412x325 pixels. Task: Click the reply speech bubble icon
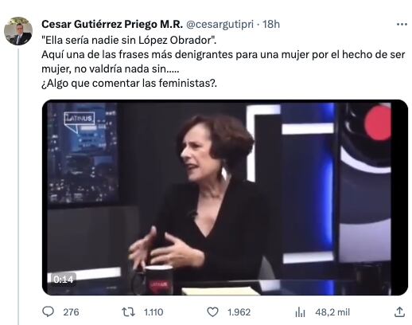[x=48, y=311]
